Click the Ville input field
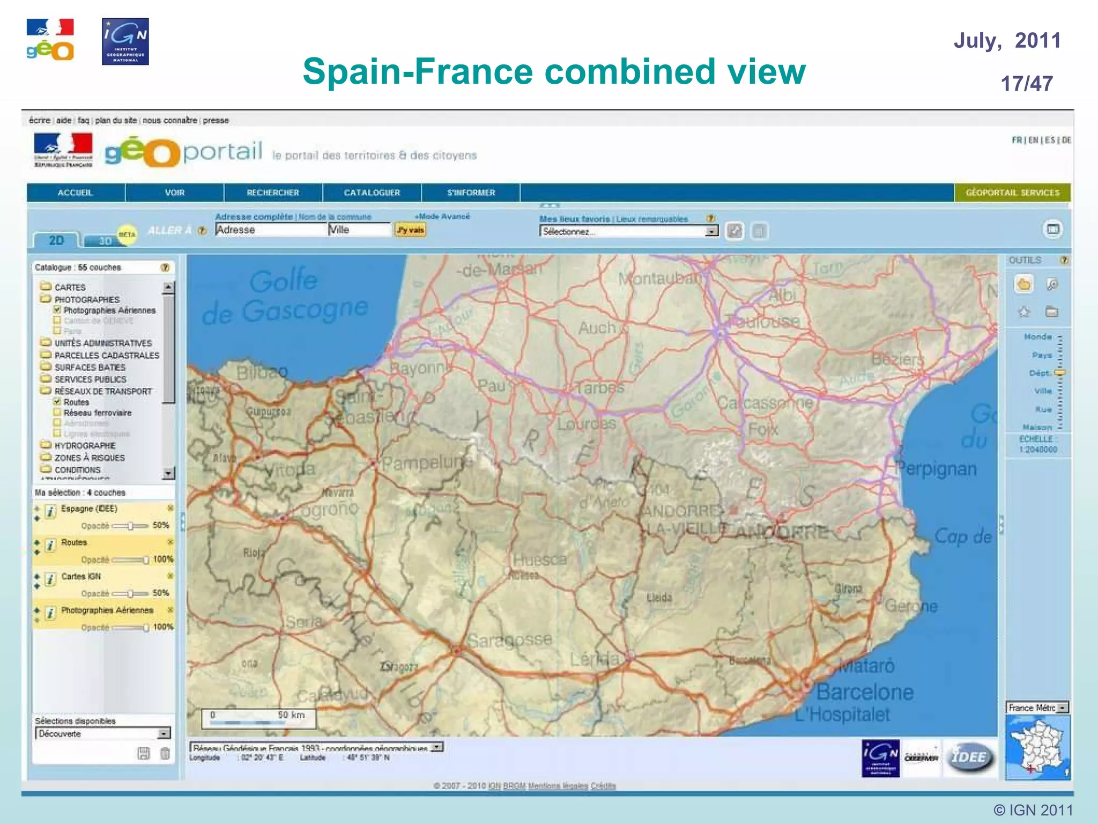 360,230
